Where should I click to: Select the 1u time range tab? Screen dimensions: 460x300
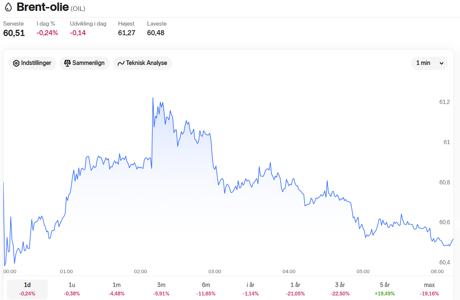[72, 289]
